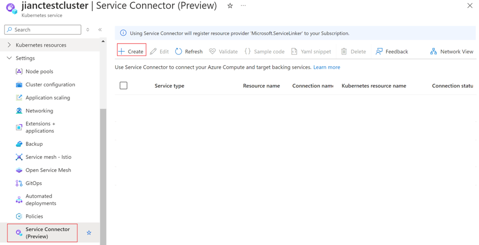Select the GitOps sidebar icon

coord(19,183)
